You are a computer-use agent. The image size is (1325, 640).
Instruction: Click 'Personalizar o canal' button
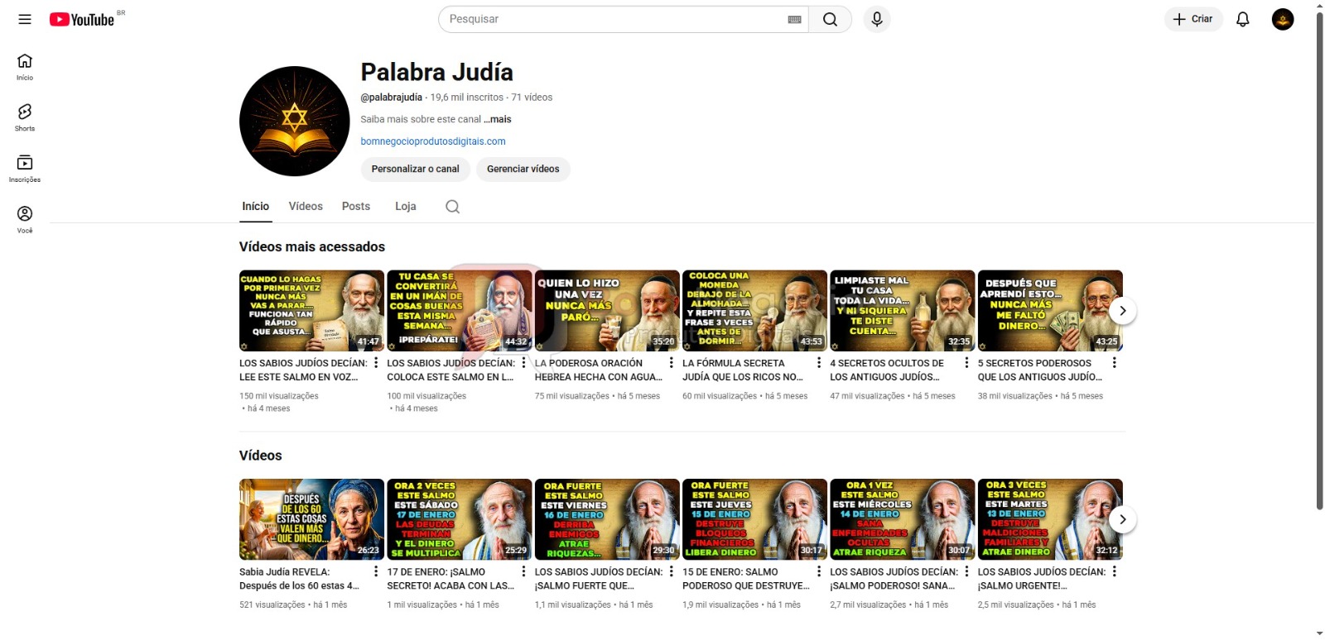point(415,169)
